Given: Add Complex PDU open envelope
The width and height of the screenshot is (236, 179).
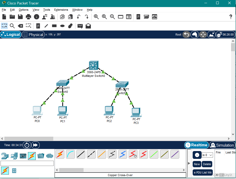Looking at the screenshot, I should click(x=88, y=26).
